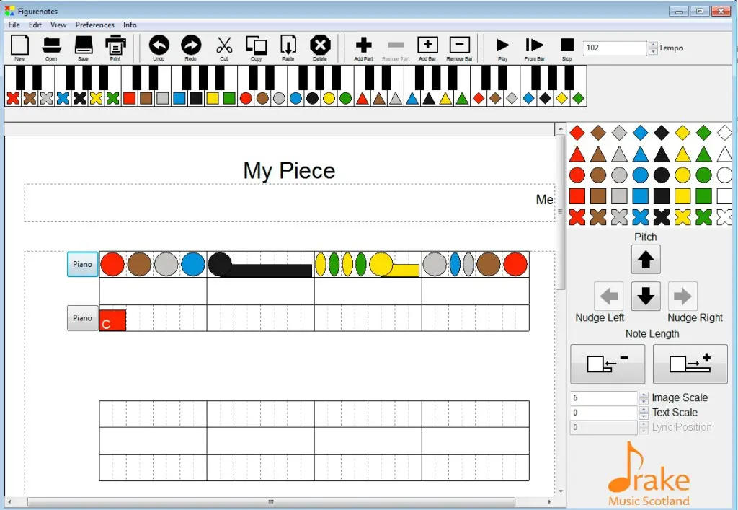The image size is (738, 510).
Task: Click the Cut scissors icon
Action: [x=224, y=45]
